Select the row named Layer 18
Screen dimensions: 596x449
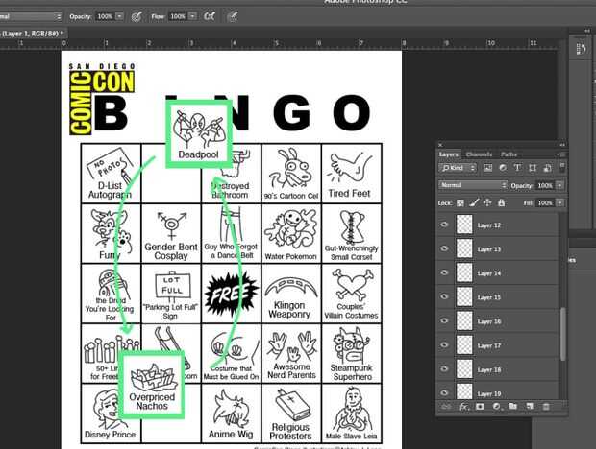pos(498,369)
